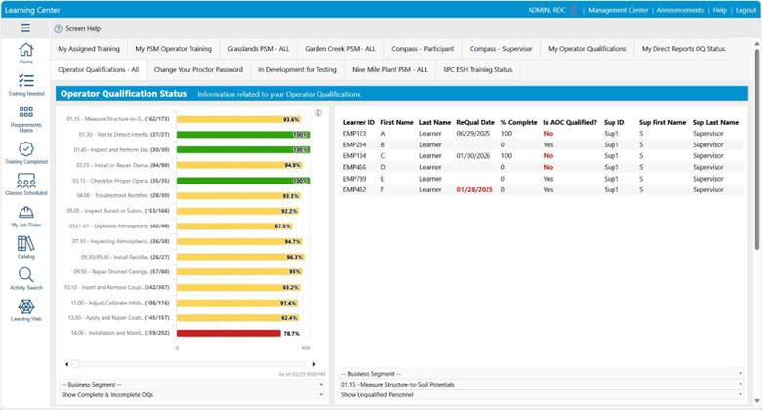The width and height of the screenshot is (762, 410).
Task: Open Show Unqualified Personnel dropdown
Action: click(540, 394)
